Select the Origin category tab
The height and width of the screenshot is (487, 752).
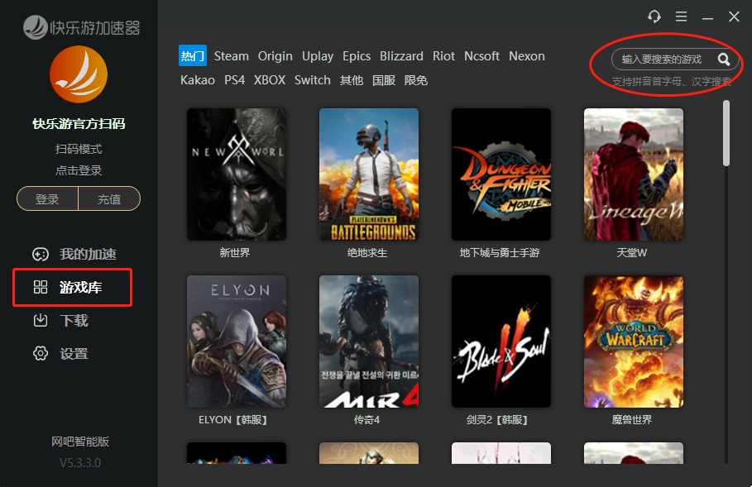(x=275, y=56)
